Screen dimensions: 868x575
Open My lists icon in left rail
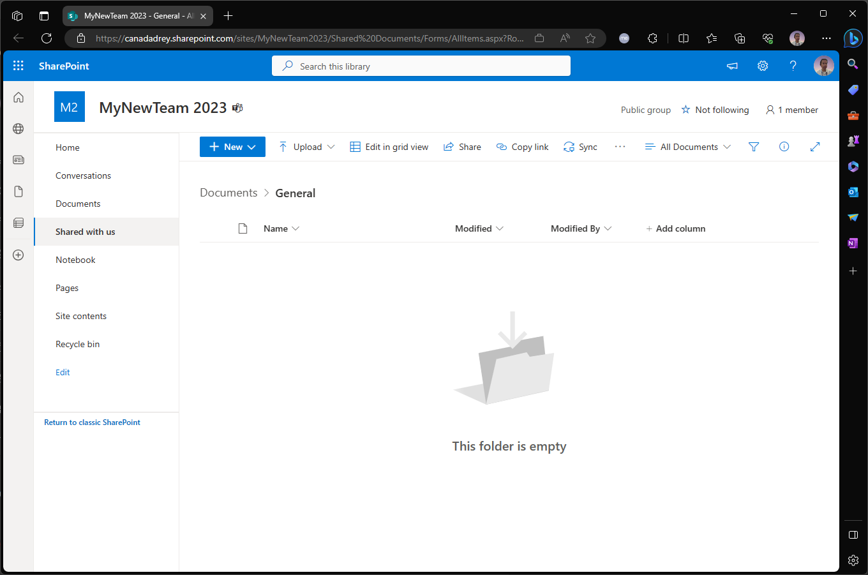tap(19, 223)
